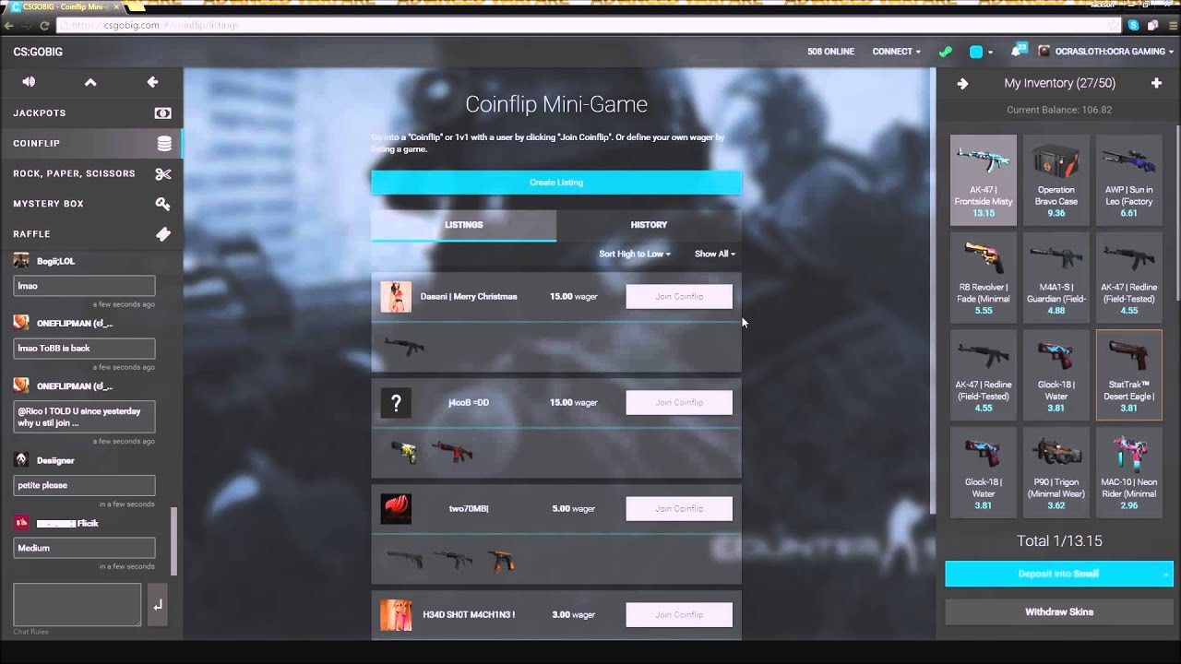Click the Create Listing button
This screenshot has width=1181, height=664.
click(556, 183)
